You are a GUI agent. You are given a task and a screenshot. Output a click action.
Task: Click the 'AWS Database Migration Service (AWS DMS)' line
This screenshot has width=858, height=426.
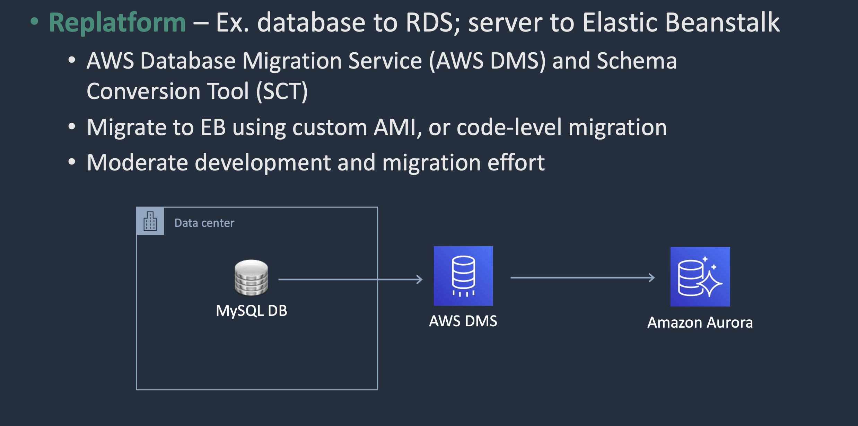(x=382, y=61)
